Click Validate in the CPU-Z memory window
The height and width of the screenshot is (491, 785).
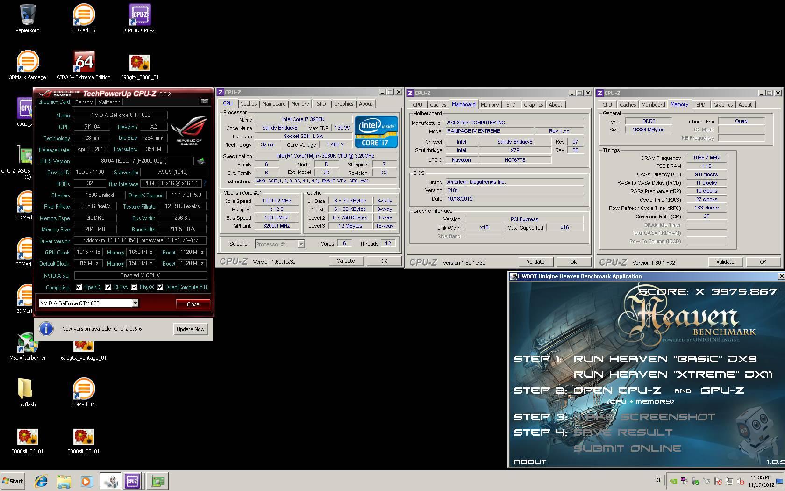tap(725, 262)
